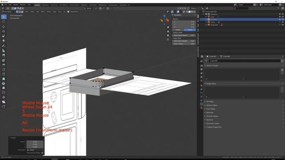Select the Select Box tool

(x=4, y=17)
